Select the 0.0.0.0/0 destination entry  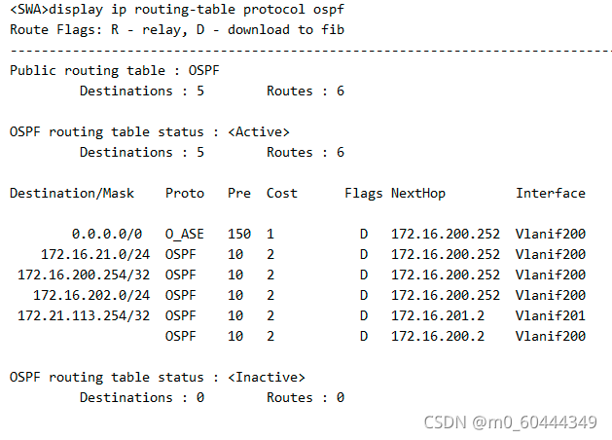point(107,234)
